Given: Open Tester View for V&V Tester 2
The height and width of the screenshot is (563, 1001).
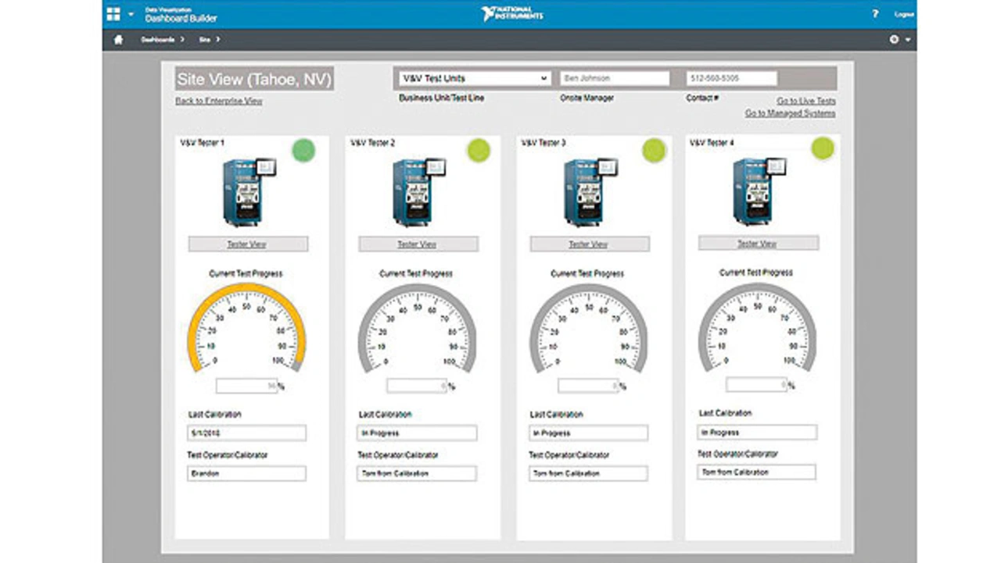Looking at the screenshot, I should pyautogui.click(x=418, y=244).
